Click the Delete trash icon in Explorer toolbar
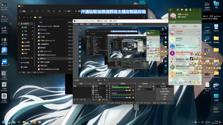Viewport: 223px width, 125px height. [60, 11]
